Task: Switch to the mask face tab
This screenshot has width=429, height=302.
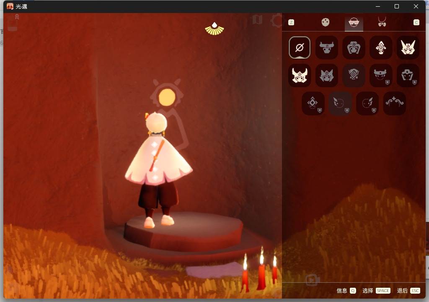Action: (x=325, y=22)
